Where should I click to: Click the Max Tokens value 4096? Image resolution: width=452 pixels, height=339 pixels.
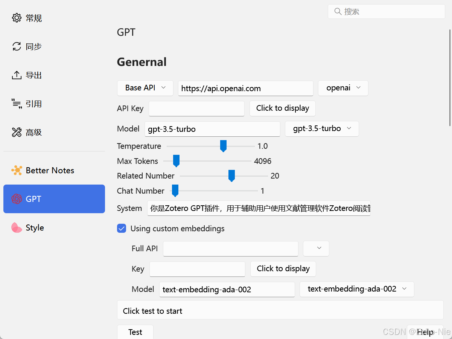(263, 161)
